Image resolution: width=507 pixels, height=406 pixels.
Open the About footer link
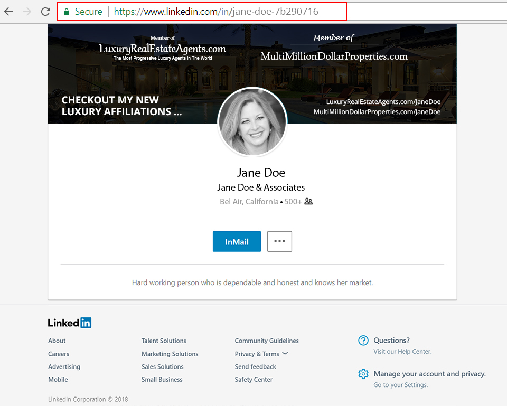tap(57, 341)
